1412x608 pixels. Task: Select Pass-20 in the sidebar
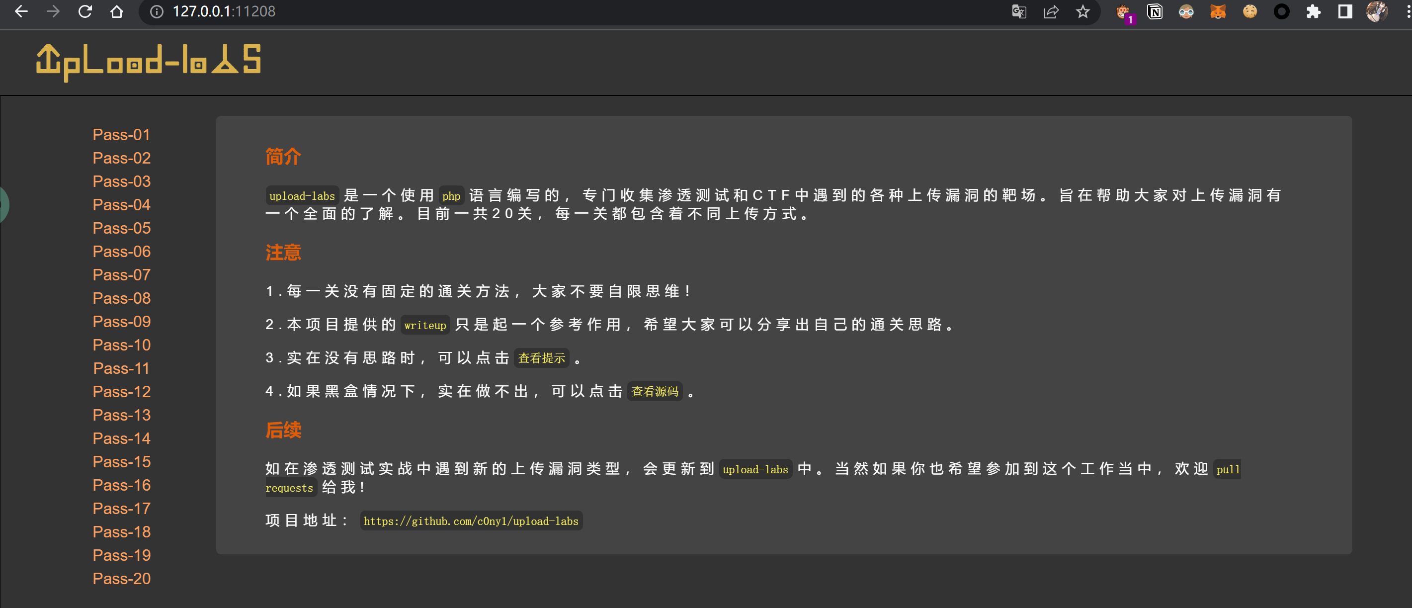tap(121, 579)
